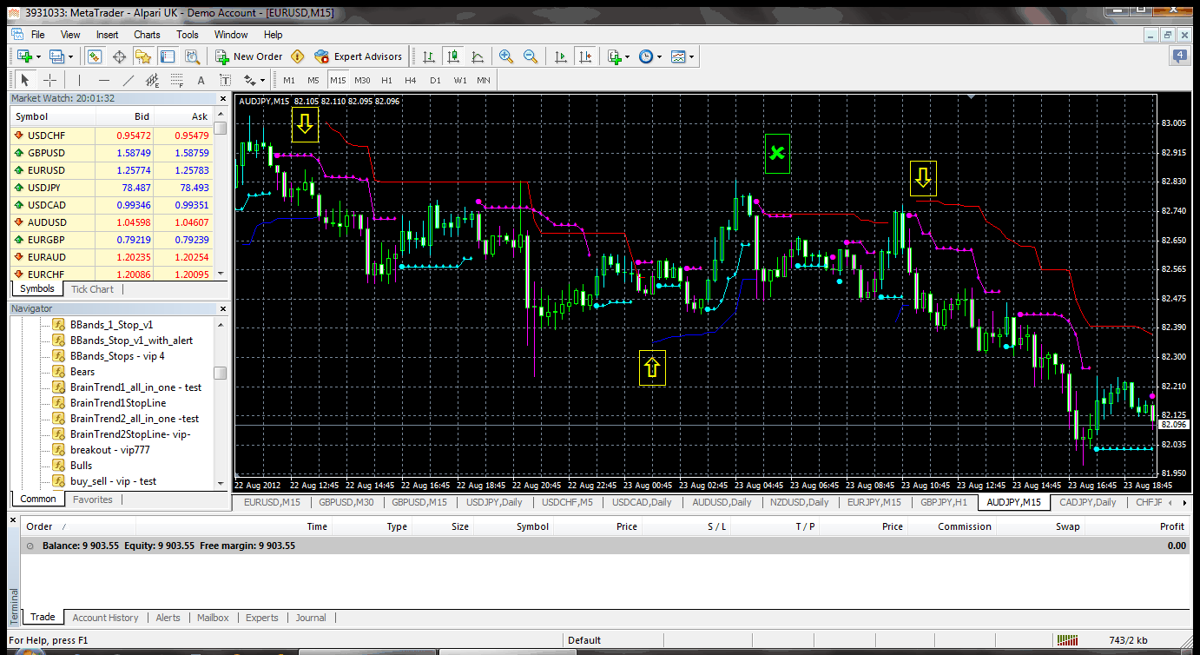Switch timeframe to M1
This screenshot has height=655, width=1200.
coord(290,80)
